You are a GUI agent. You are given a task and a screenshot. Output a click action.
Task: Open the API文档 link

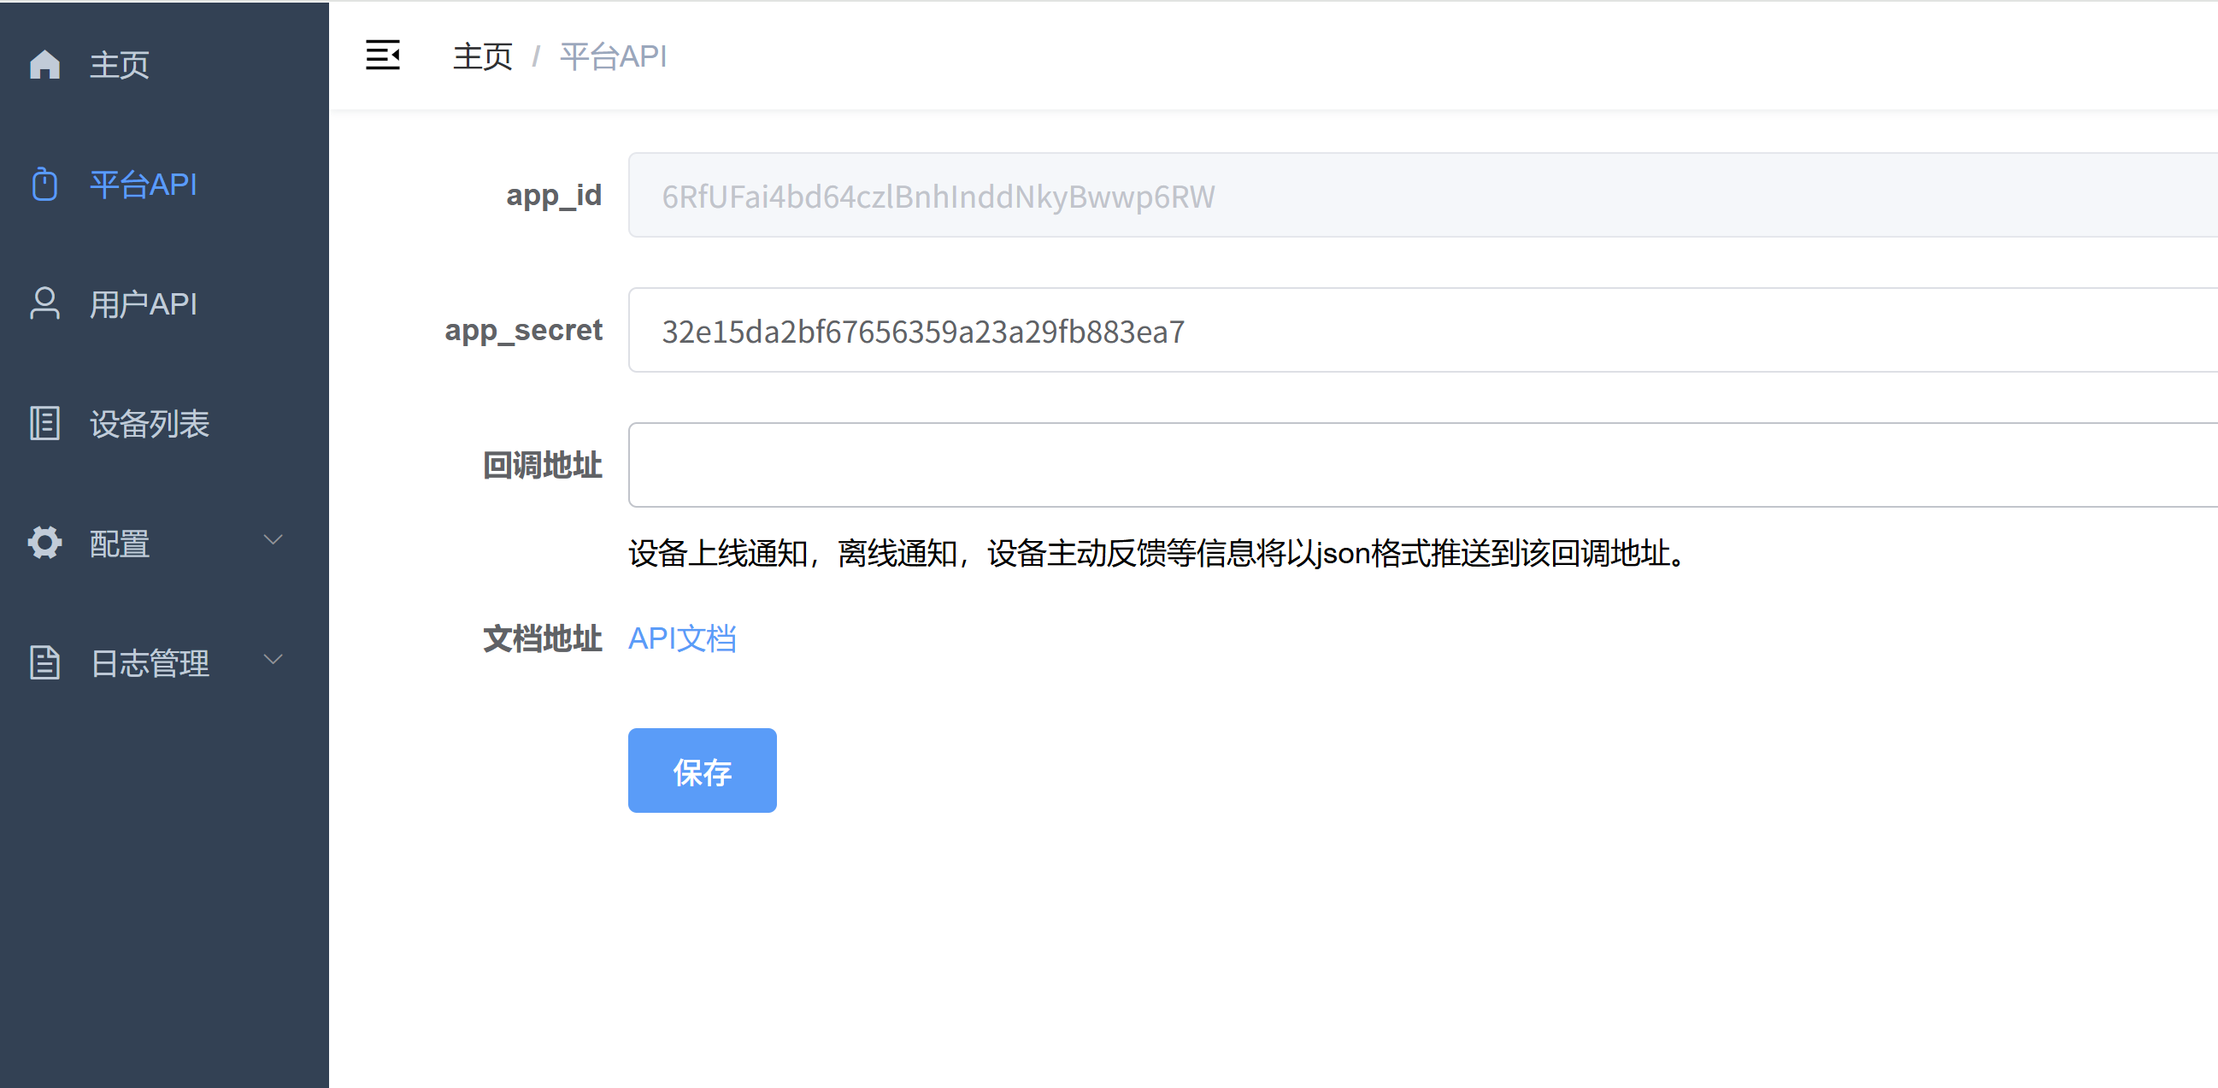(682, 638)
